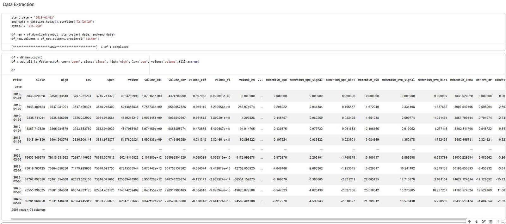This screenshot has width=506, height=224.
Task: Click the 'momentum_pvo_signal' column header
Action: pyautogui.click(x=398, y=80)
